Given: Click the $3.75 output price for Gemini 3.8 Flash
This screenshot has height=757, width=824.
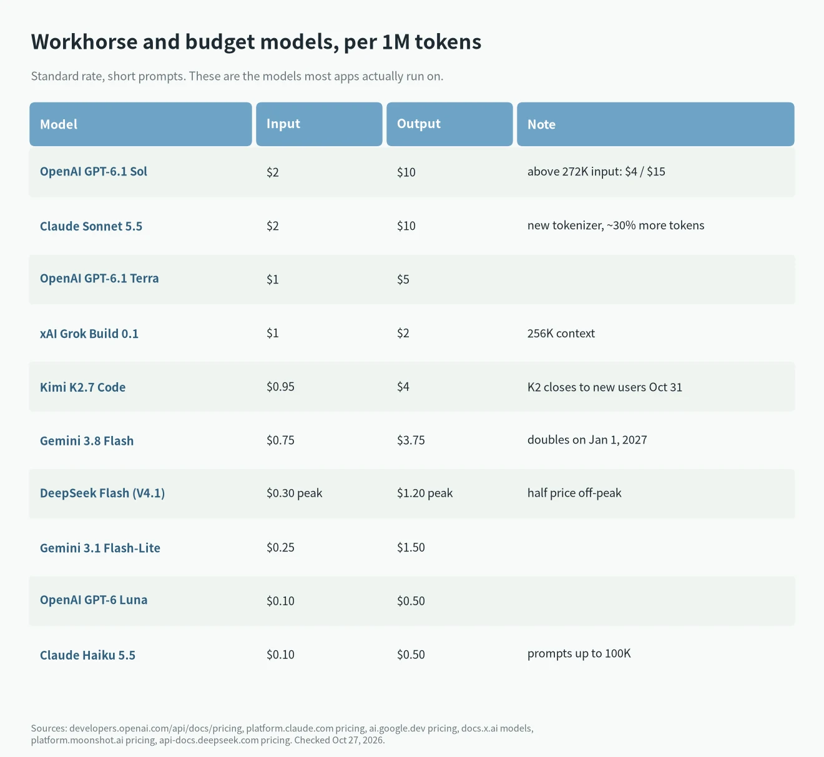Looking at the screenshot, I should (411, 441).
